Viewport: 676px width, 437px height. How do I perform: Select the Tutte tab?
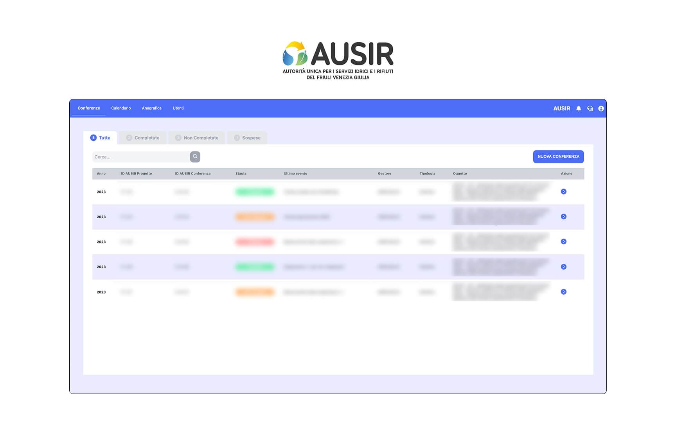click(x=100, y=138)
